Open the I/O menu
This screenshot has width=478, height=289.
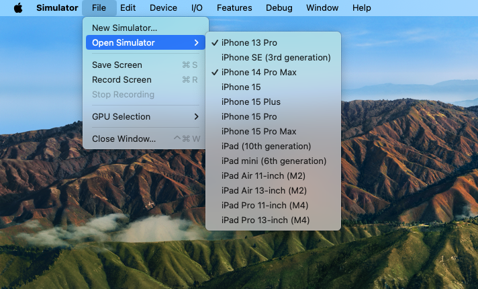[x=197, y=8]
